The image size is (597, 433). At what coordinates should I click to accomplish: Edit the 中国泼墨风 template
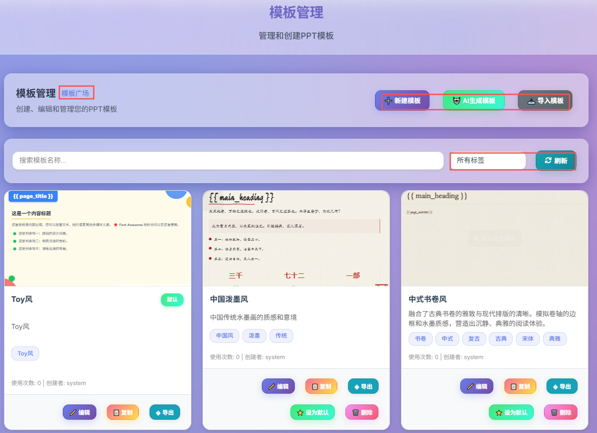(278, 387)
